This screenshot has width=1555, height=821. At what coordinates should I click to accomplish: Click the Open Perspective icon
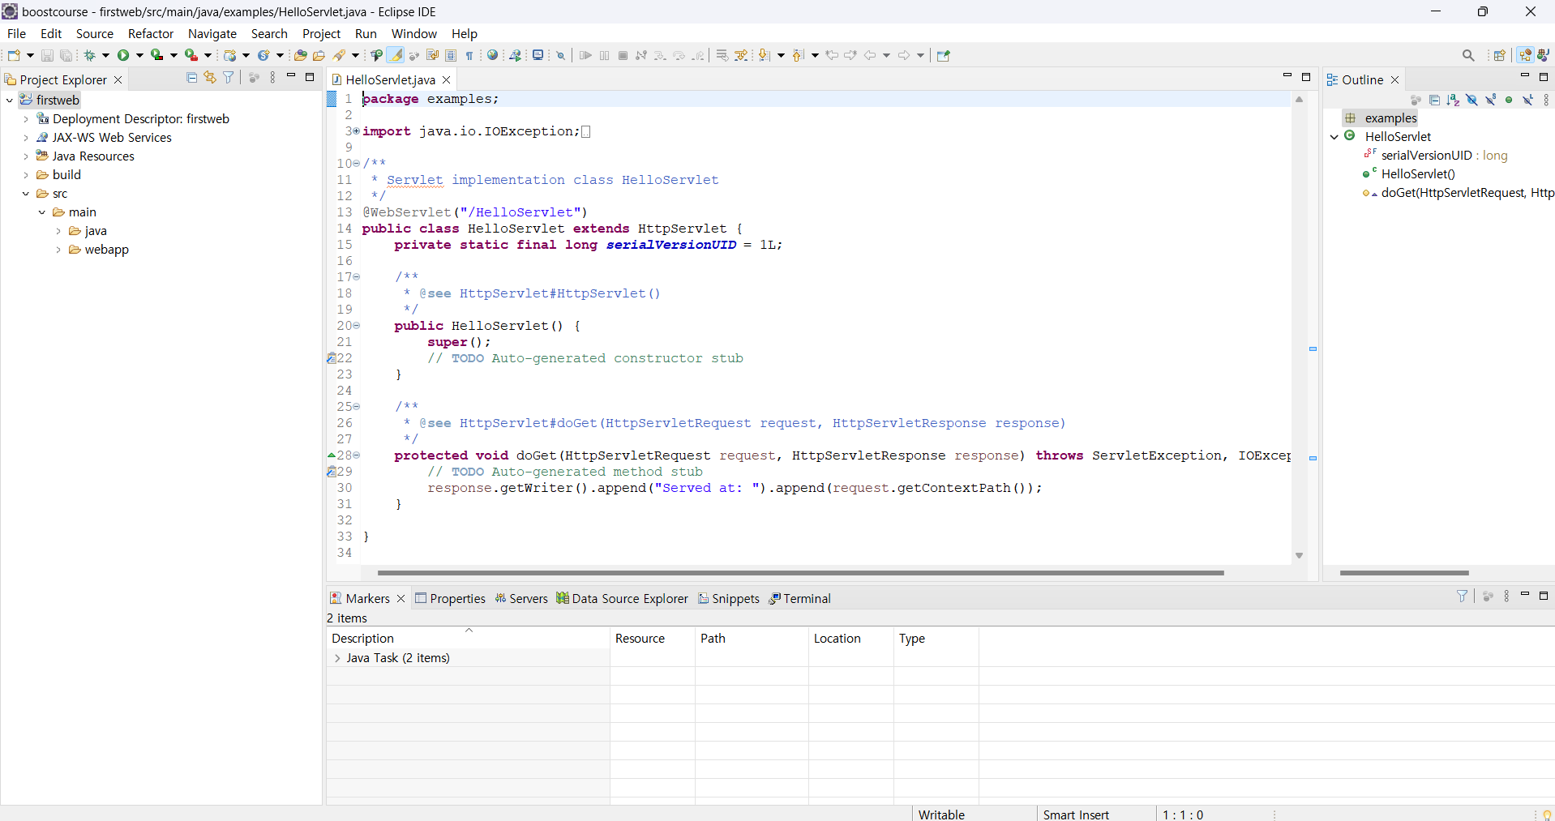[x=1499, y=55]
